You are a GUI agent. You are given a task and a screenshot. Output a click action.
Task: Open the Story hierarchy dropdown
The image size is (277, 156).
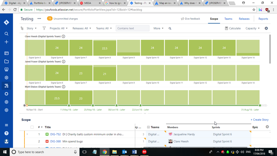coord(32,28)
